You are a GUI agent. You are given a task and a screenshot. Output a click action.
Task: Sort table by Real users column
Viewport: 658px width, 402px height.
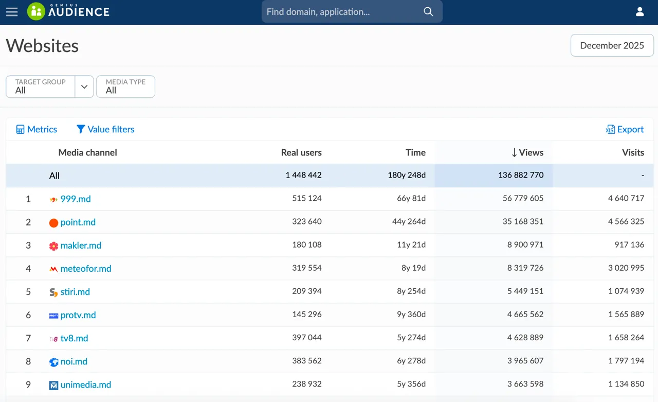(x=301, y=152)
